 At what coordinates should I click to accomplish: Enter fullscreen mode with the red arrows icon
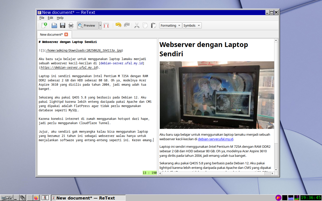(106, 25)
